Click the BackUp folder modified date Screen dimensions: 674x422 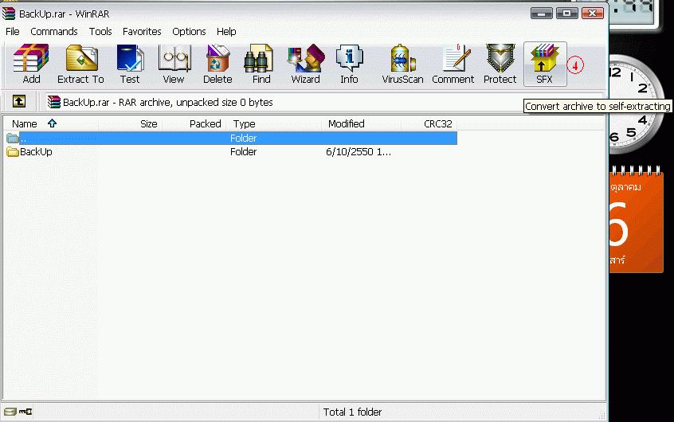(359, 152)
